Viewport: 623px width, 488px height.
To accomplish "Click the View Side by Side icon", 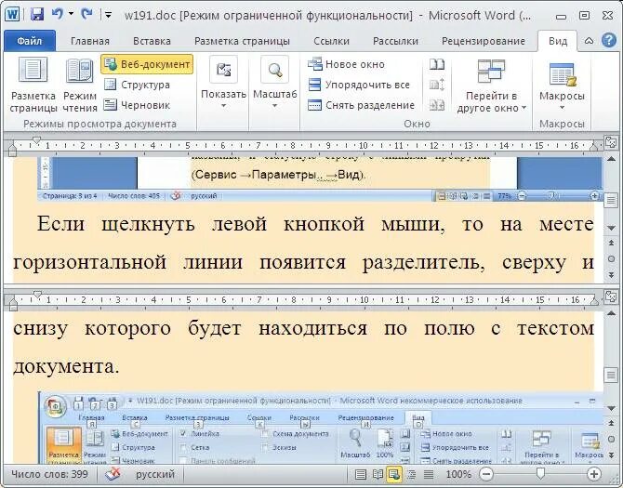I will (x=437, y=64).
